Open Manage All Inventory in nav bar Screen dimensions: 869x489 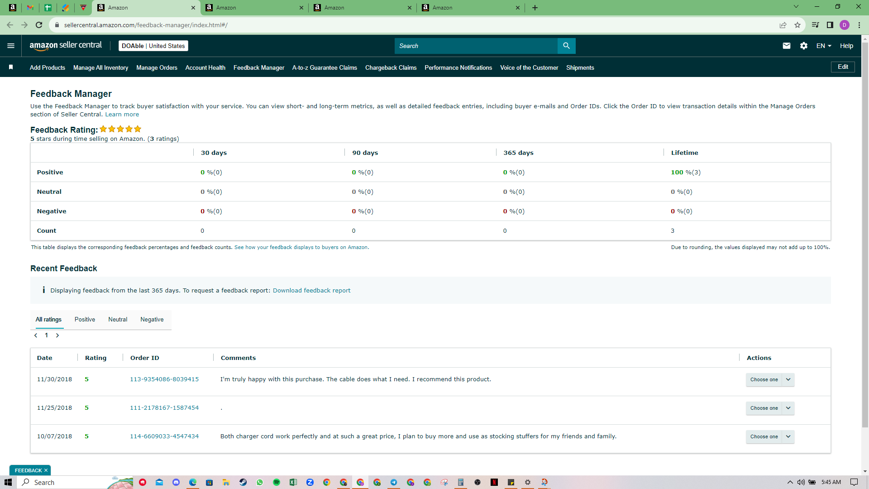(x=100, y=67)
